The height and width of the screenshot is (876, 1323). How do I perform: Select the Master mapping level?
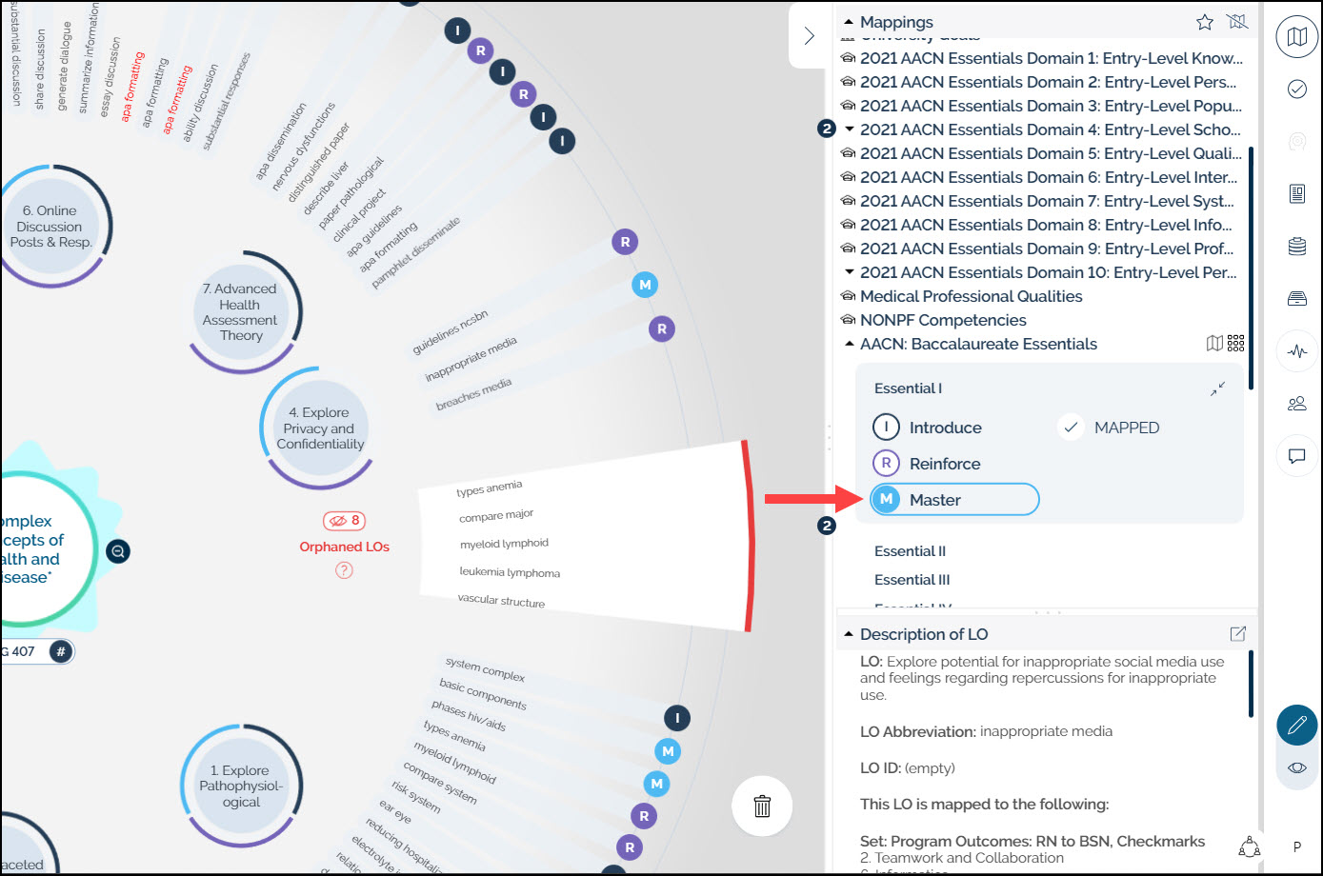click(954, 500)
